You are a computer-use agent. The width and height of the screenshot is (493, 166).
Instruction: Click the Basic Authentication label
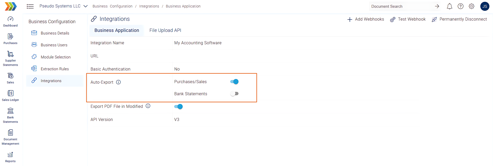(x=110, y=69)
